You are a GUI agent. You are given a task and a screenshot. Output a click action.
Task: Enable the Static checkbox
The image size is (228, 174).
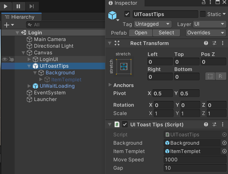pos(203,14)
